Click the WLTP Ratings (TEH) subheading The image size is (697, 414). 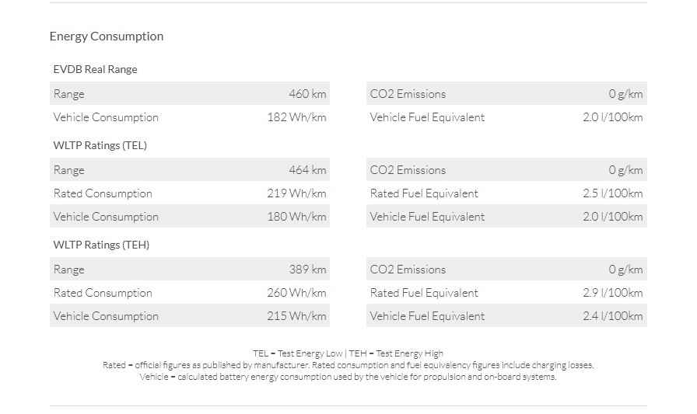101,245
